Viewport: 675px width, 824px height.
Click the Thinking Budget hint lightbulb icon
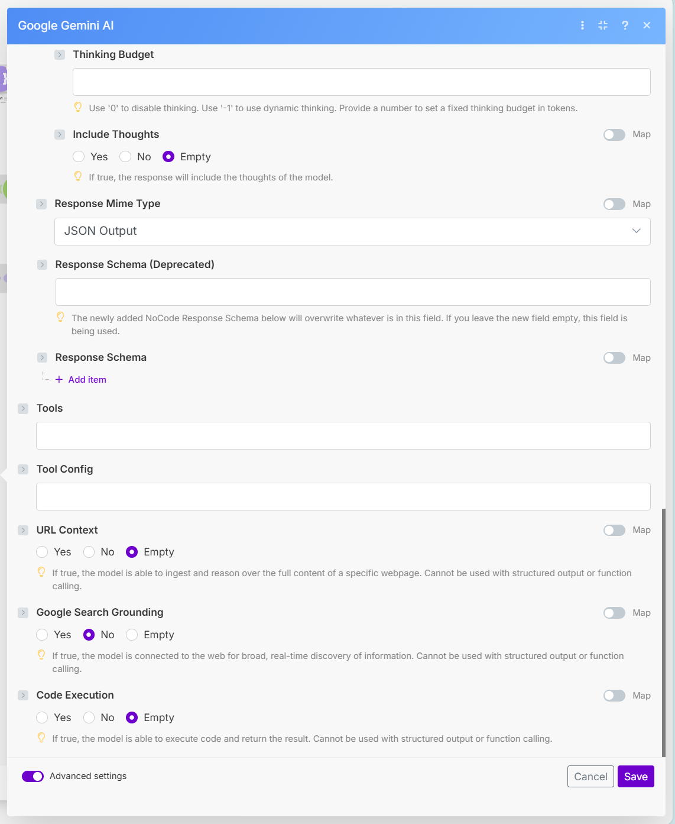click(x=77, y=107)
